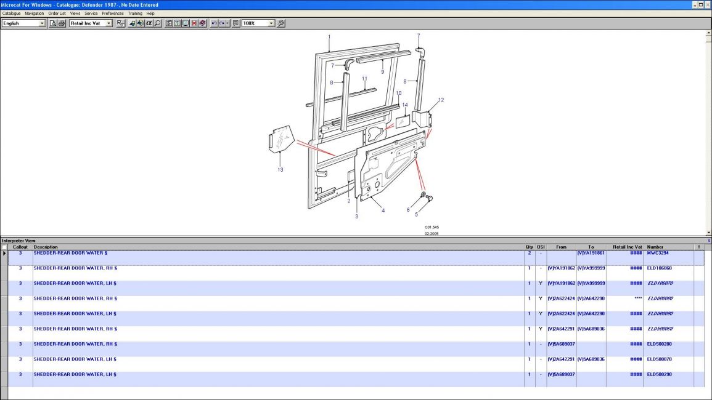Screen dimensions: 712x400
Task: Click the notes speech bubble icon
Action: pyautogui.click(x=236, y=23)
